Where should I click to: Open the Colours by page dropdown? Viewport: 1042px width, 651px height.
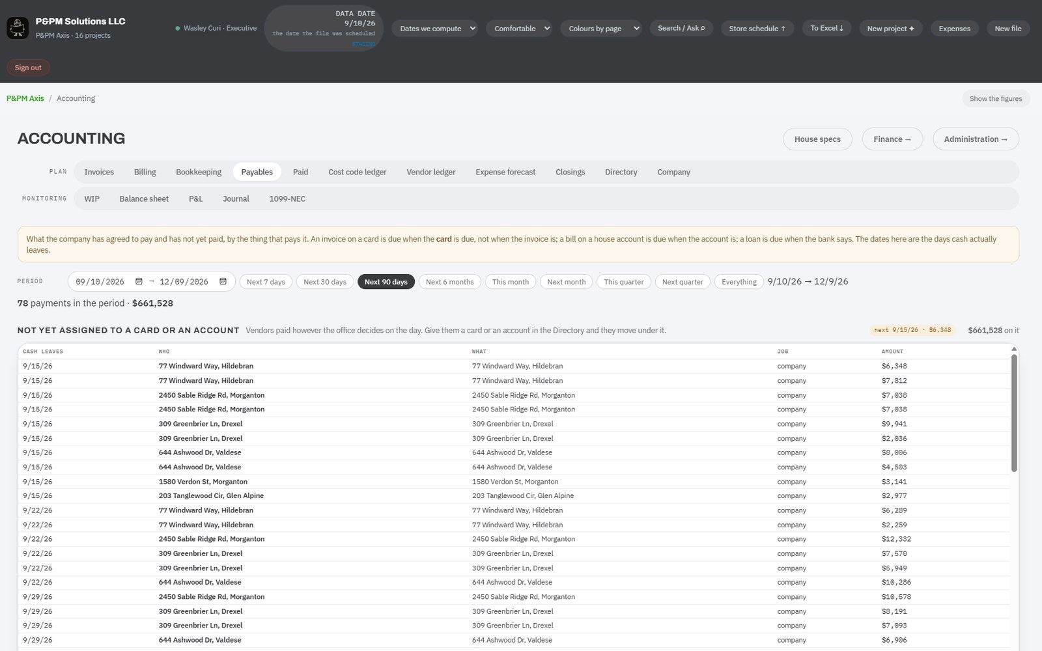(x=601, y=29)
